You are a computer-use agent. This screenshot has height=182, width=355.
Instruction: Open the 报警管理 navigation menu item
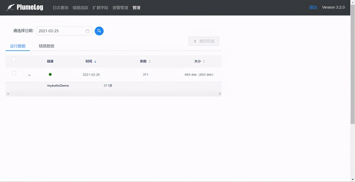[x=120, y=8]
